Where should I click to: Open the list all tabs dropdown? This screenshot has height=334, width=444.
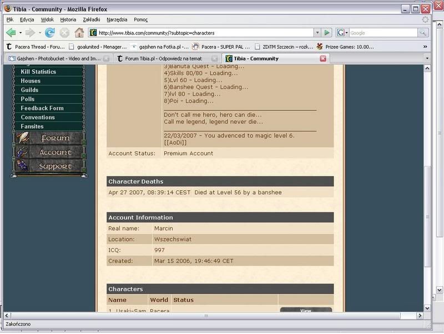tap(427, 58)
